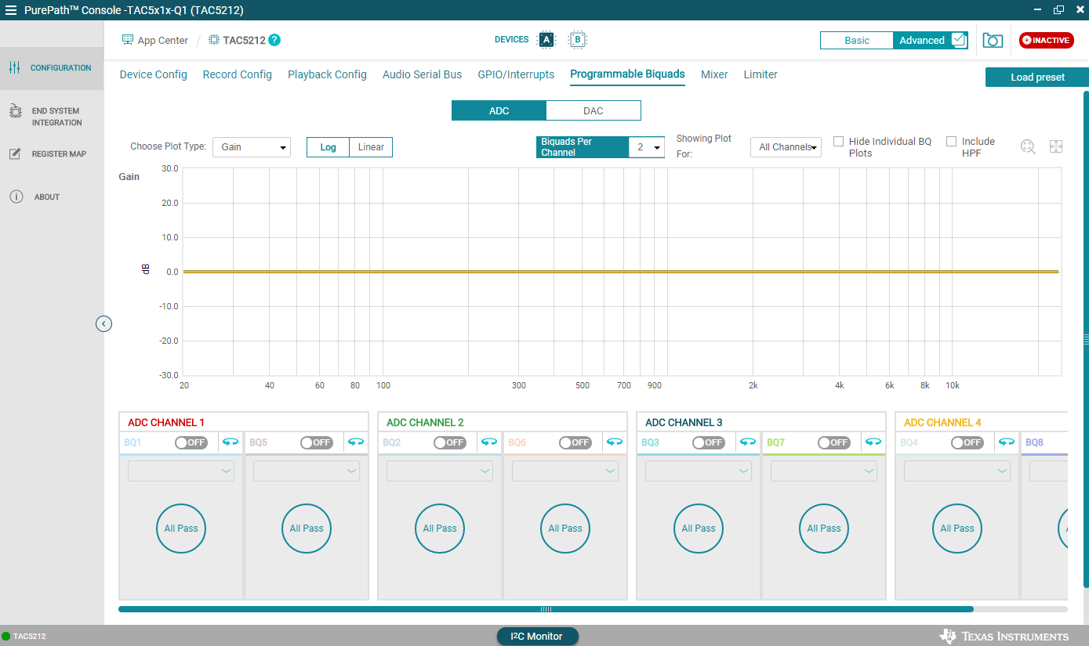1089x646 pixels.
Task: Toggle the BQ7 switch on
Action: 834,442
